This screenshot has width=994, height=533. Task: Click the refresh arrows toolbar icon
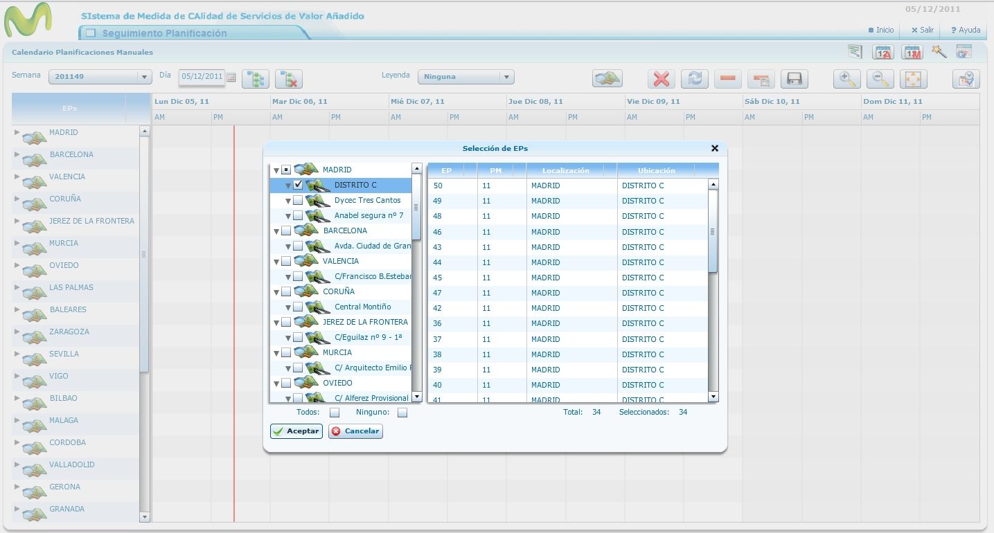tap(695, 79)
